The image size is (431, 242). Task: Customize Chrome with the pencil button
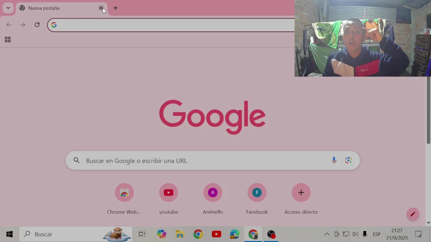pos(413,214)
